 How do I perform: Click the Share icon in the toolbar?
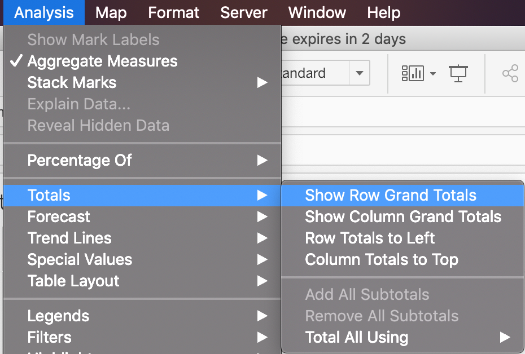[510, 73]
